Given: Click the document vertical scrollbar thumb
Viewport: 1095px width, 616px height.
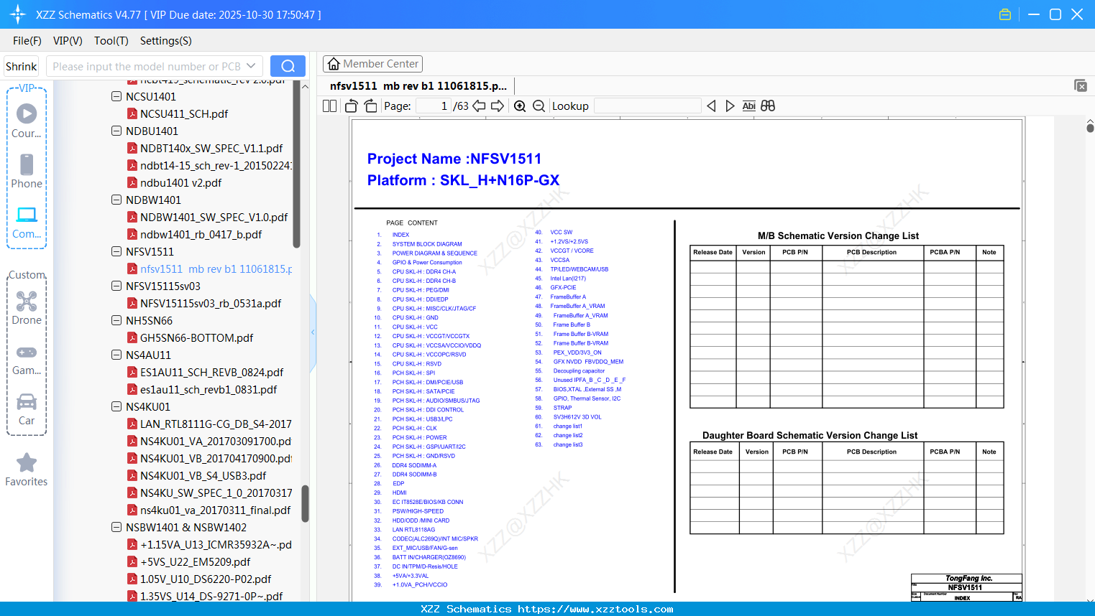Looking at the screenshot, I should (x=1090, y=127).
